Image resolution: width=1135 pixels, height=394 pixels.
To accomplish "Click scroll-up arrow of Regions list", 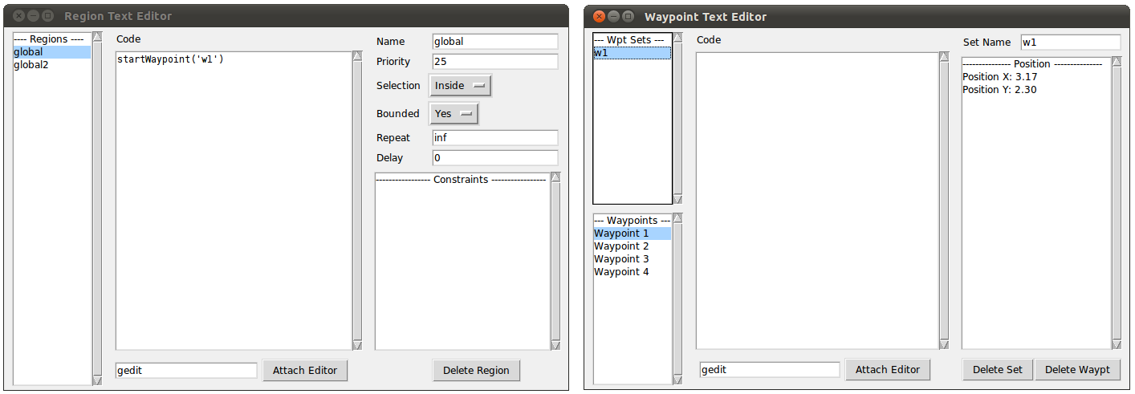I will click(x=97, y=36).
